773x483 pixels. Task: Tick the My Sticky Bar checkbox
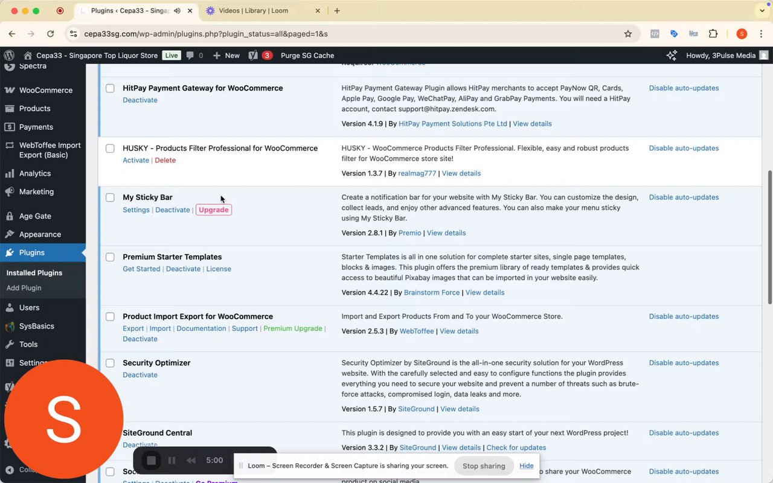(x=110, y=197)
